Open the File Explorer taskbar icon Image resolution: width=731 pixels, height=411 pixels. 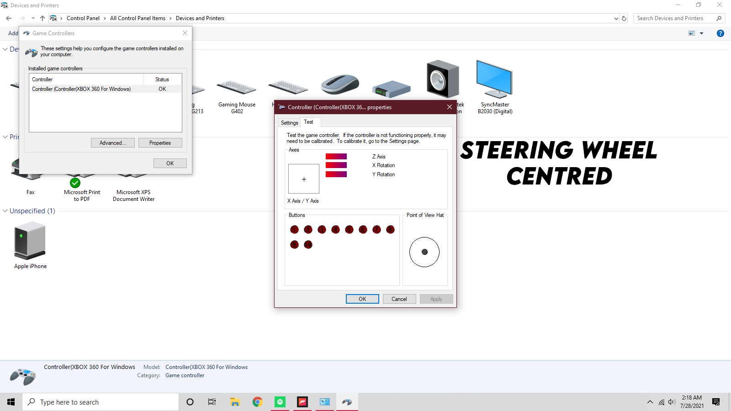point(235,402)
